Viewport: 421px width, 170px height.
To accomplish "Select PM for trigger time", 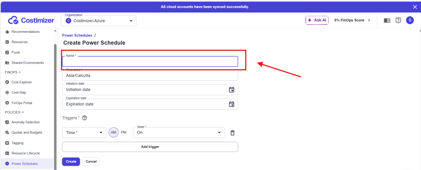I will (x=123, y=132).
